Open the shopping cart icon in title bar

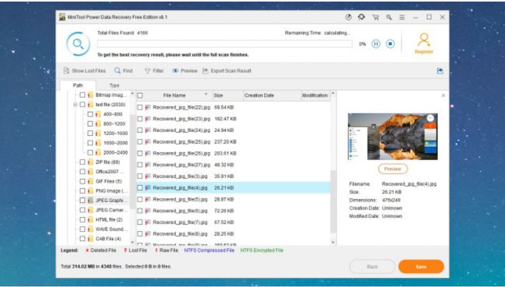[x=375, y=17]
